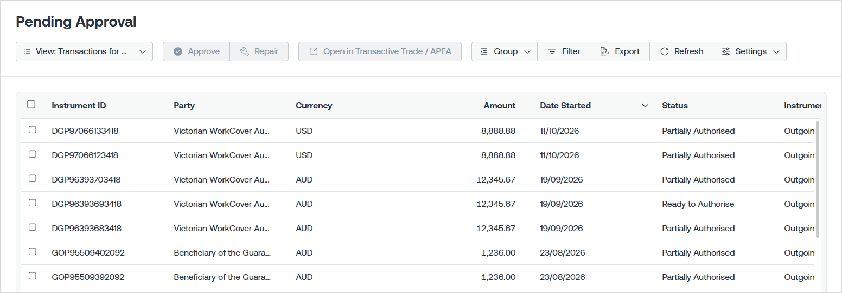The width and height of the screenshot is (842, 293).
Task: Click the Repair button label
Action: (266, 51)
